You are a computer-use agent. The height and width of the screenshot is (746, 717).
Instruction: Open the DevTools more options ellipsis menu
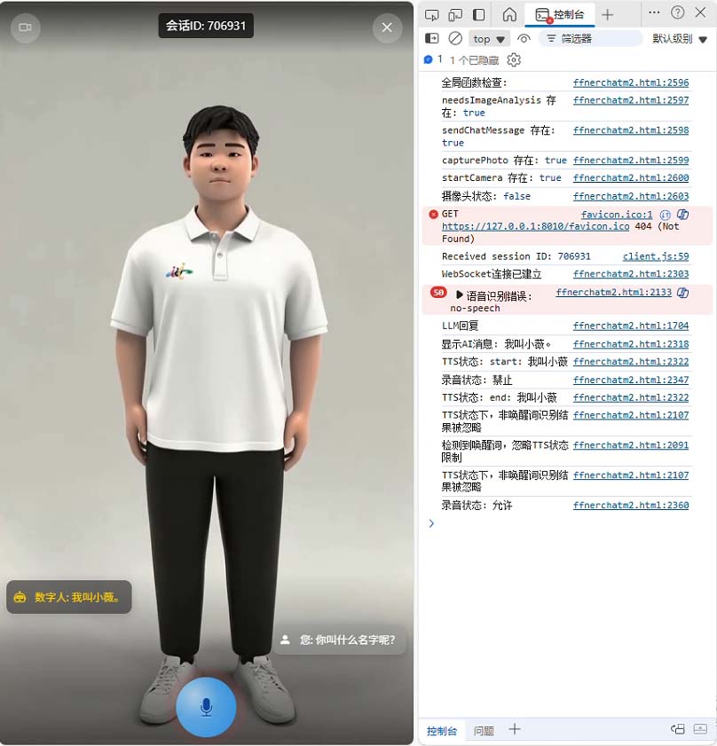(654, 13)
